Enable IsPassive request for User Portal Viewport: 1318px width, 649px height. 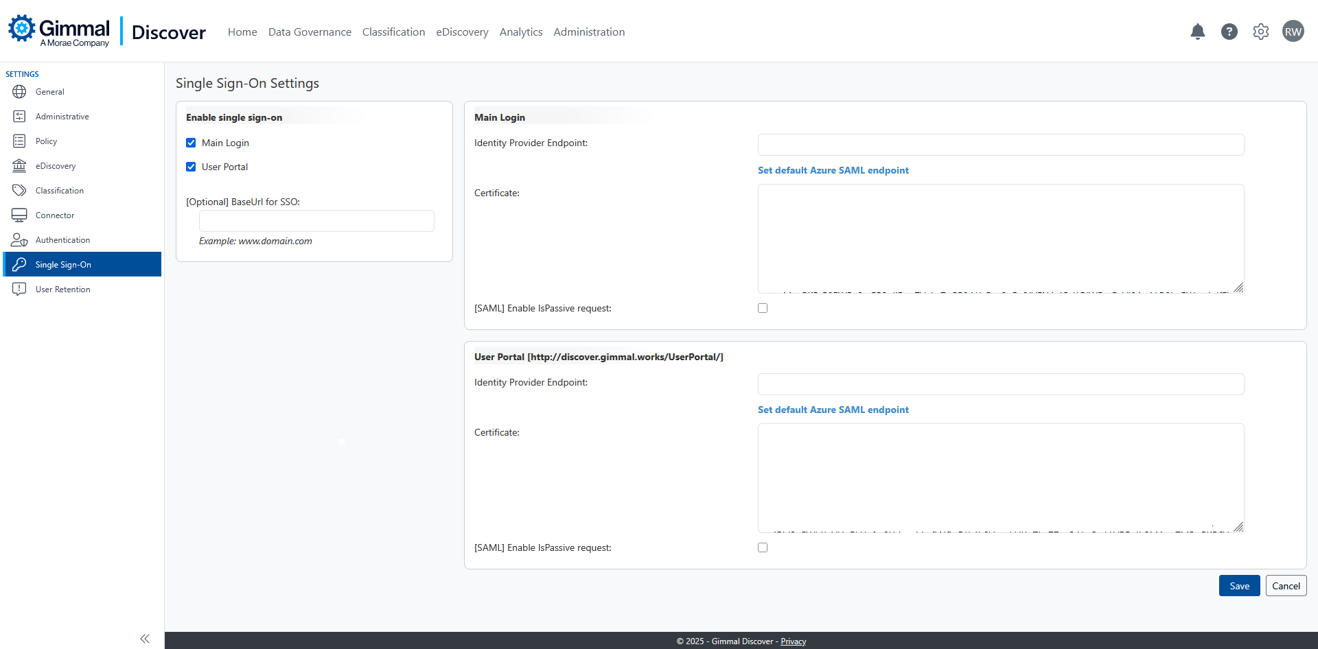pyautogui.click(x=763, y=547)
